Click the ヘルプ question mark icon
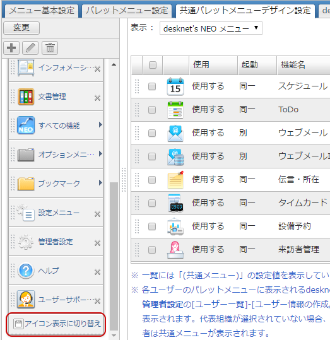 point(26,271)
